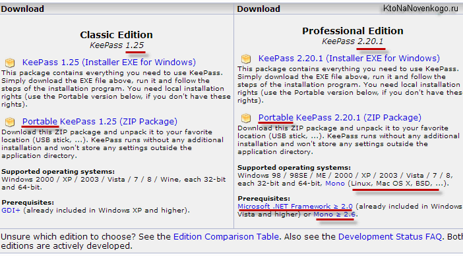Click the Classic Edition heading
The image size is (463, 256).
coord(116,35)
